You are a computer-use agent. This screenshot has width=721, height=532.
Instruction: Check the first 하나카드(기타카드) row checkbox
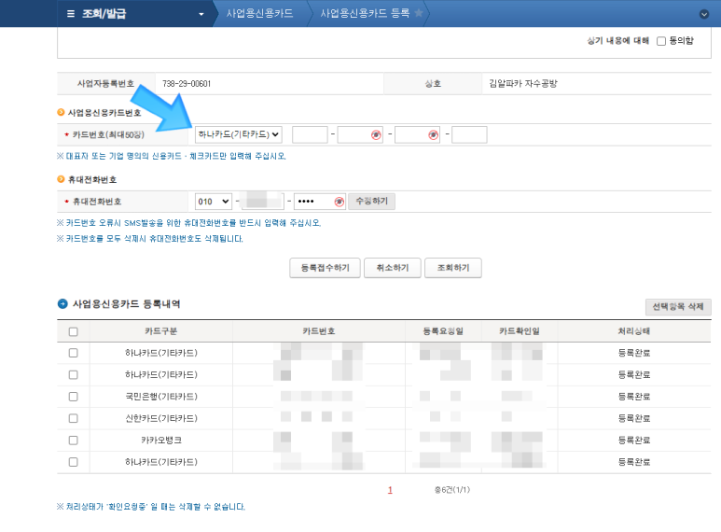[x=73, y=353]
